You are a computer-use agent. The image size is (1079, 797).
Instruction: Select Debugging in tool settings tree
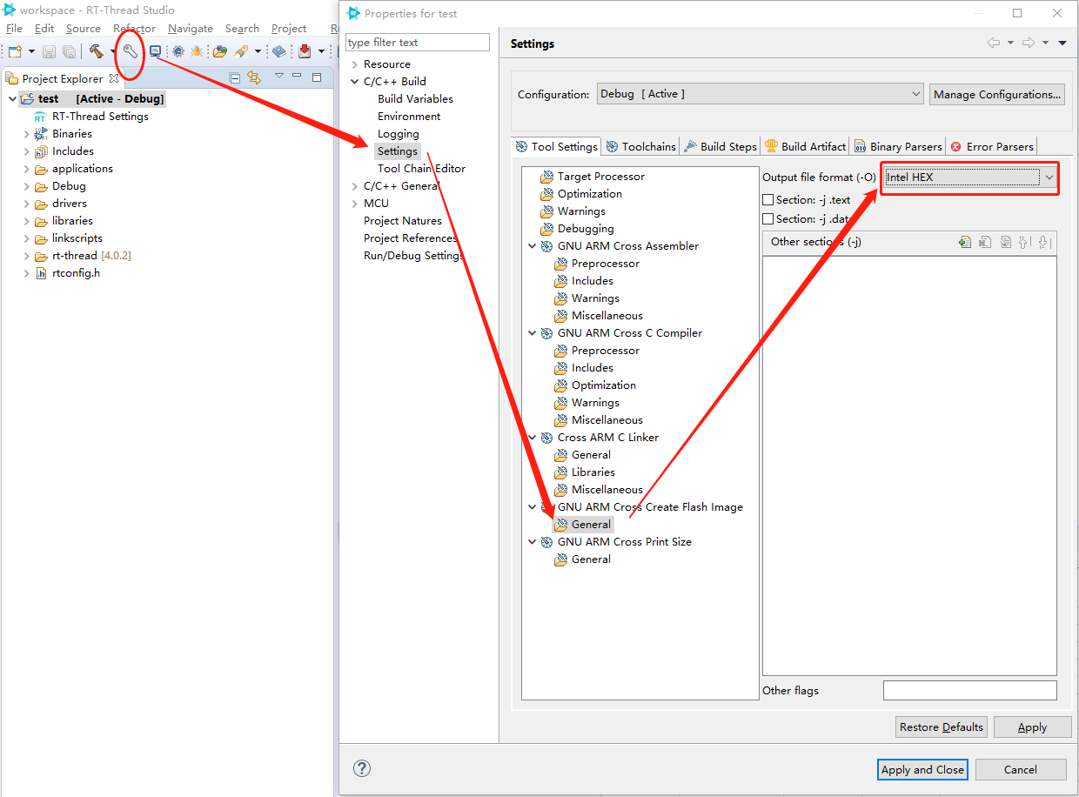point(586,229)
